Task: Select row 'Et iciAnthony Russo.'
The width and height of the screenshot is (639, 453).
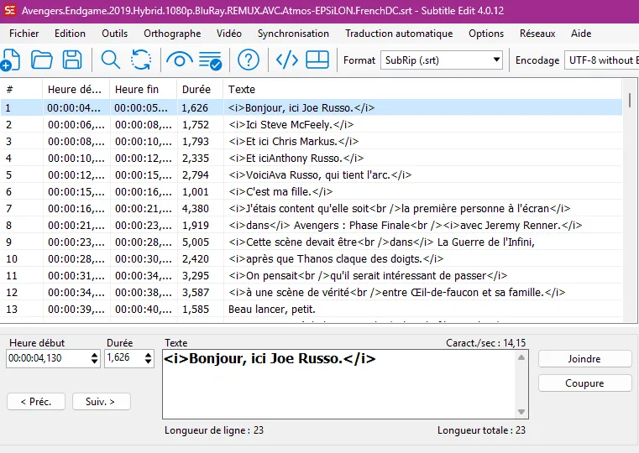Action: (312, 158)
